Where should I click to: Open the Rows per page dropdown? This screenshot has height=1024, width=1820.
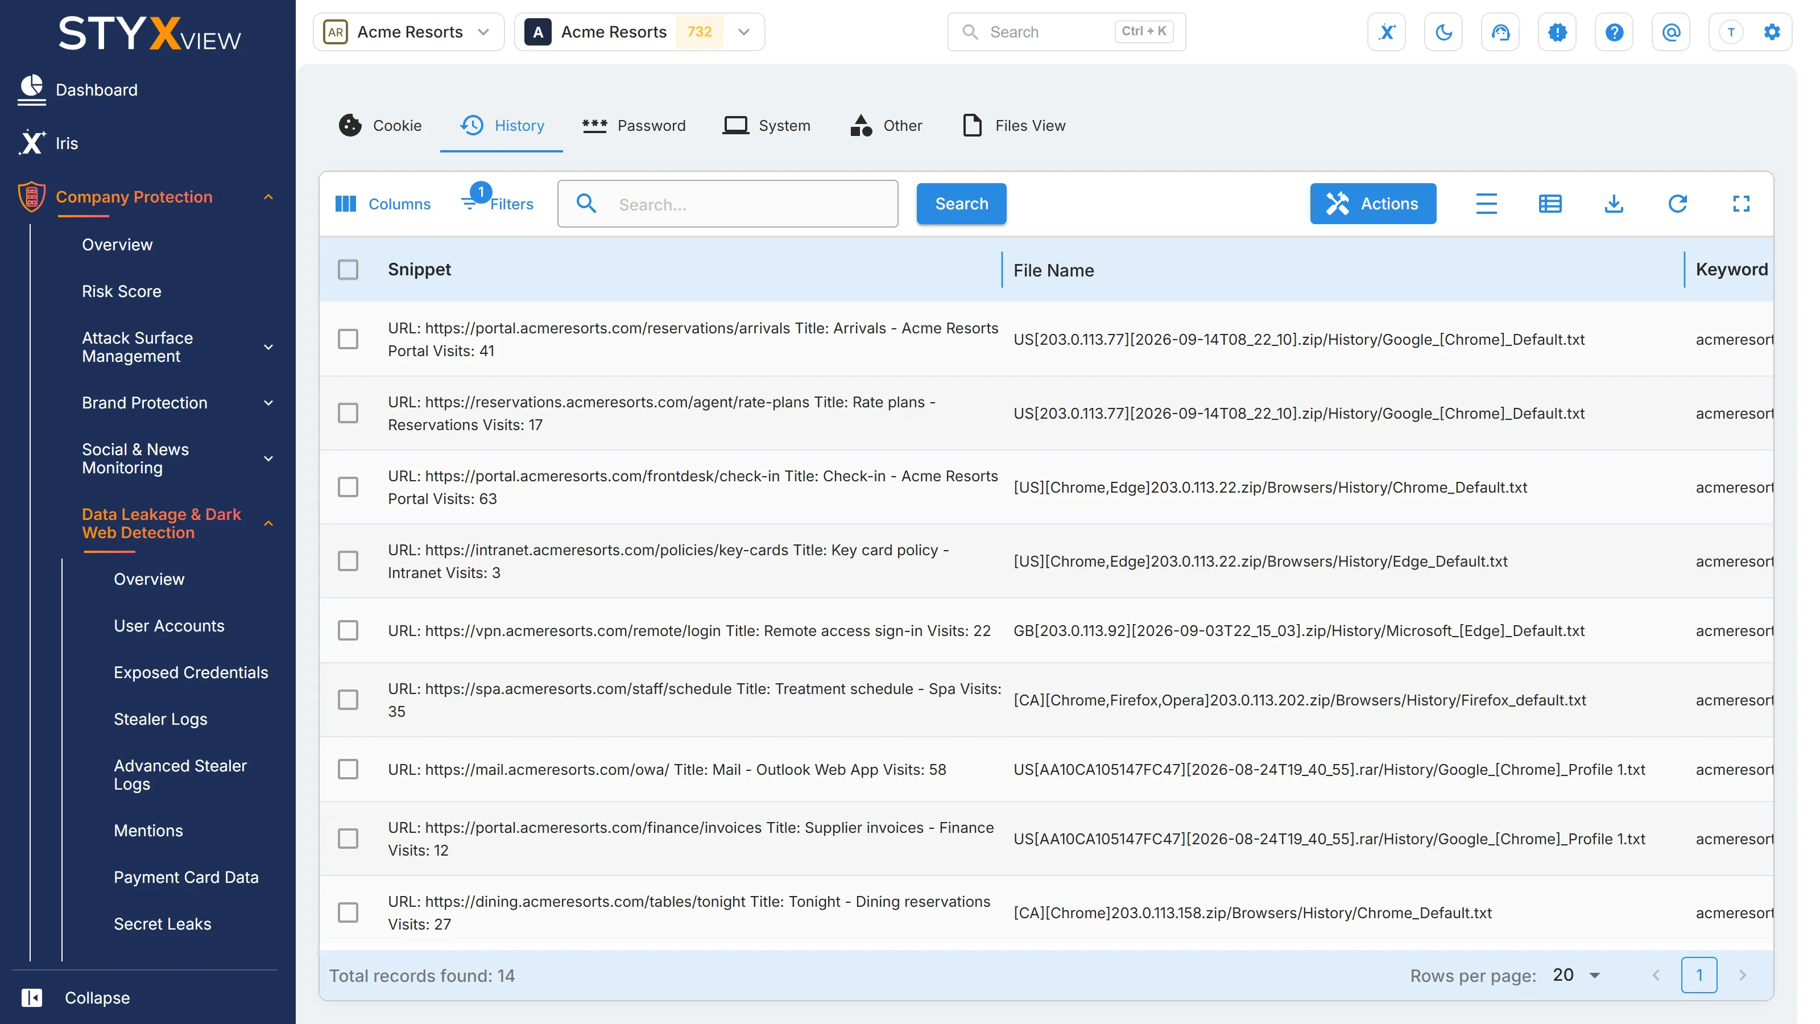pos(1577,975)
